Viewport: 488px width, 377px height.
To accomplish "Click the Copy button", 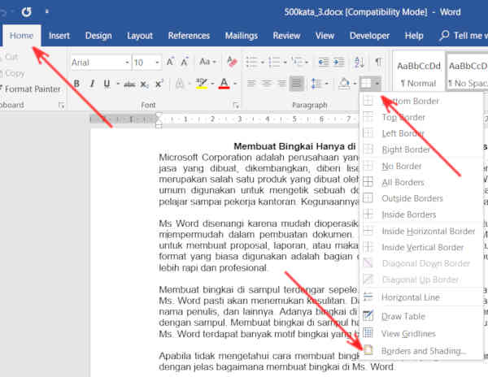I will (x=12, y=73).
